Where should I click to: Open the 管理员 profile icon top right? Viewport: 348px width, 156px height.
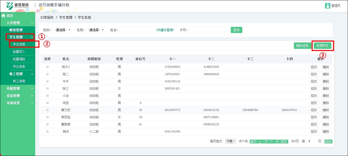pyautogui.click(x=328, y=5)
